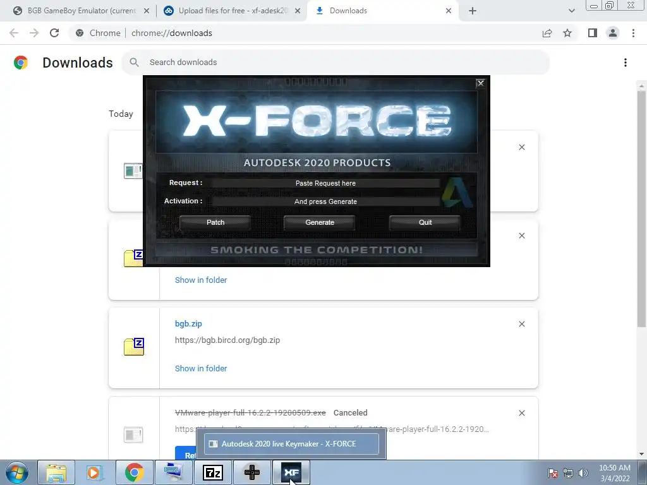Reload the downloads page
This screenshot has width=647, height=485.
(54, 33)
